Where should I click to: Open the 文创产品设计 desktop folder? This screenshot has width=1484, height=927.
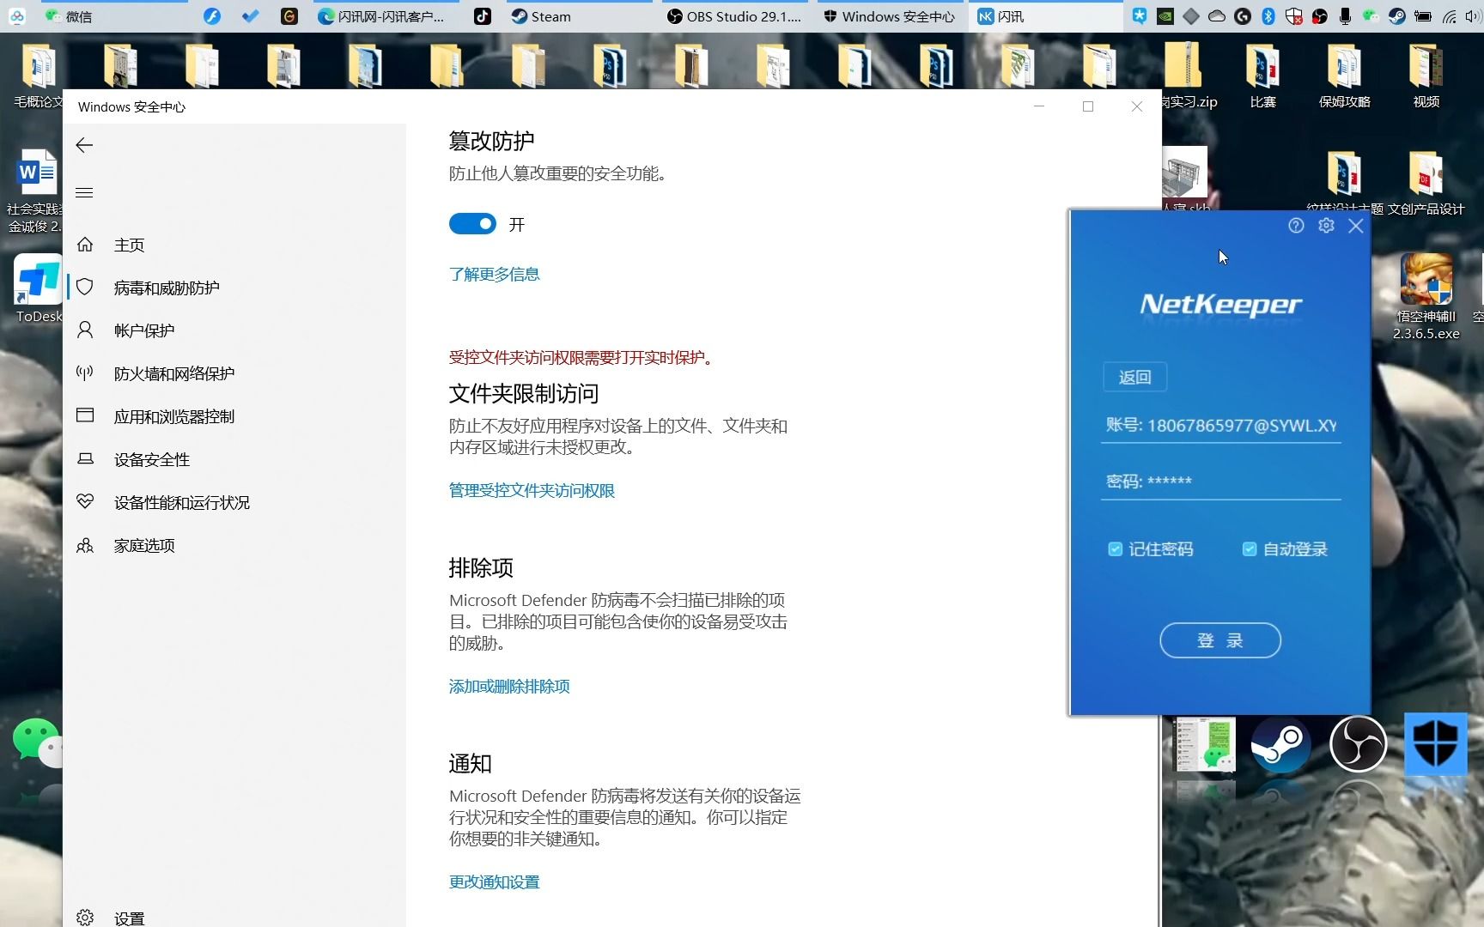1426,183
